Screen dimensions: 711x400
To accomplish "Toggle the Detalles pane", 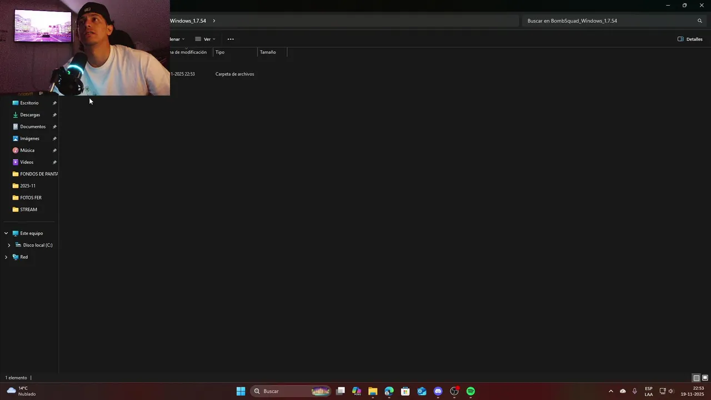I will (690, 39).
